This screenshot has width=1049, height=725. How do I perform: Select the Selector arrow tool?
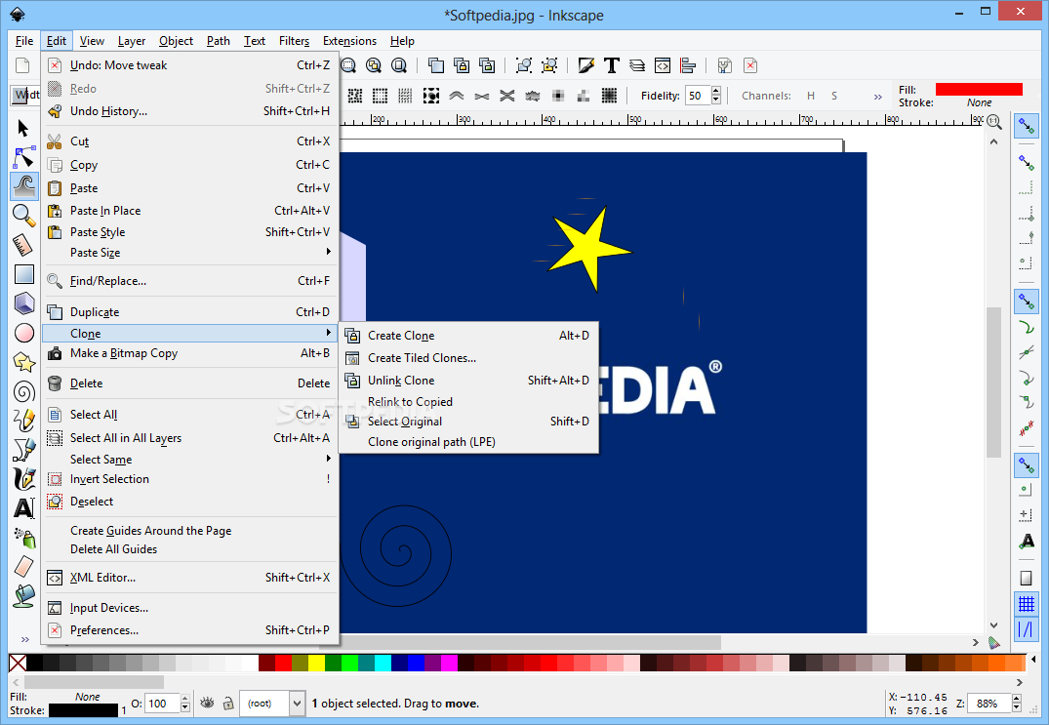[23, 128]
